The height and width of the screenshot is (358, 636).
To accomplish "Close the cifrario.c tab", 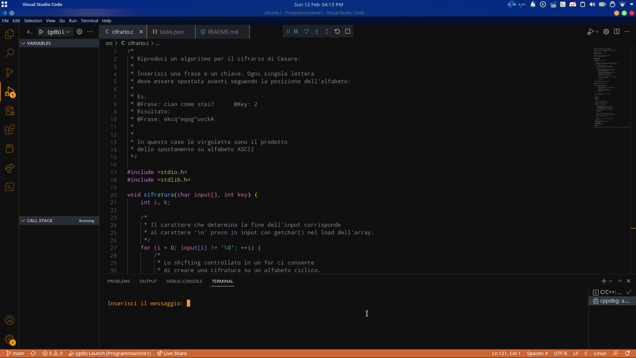I will pyautogui.click(x=141, y=32).
